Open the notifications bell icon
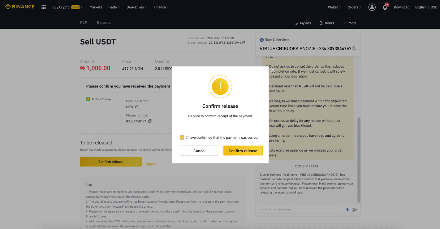440x229 pixels. 385,7
